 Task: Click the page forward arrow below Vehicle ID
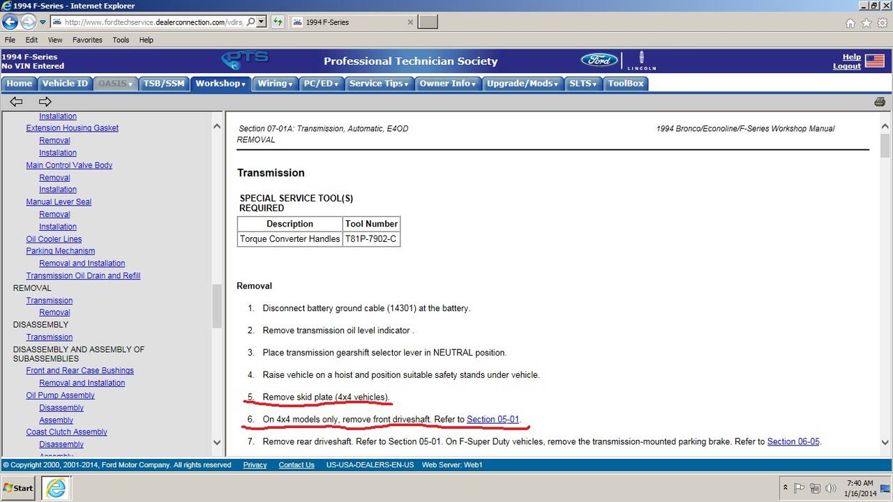pos(45,102)
